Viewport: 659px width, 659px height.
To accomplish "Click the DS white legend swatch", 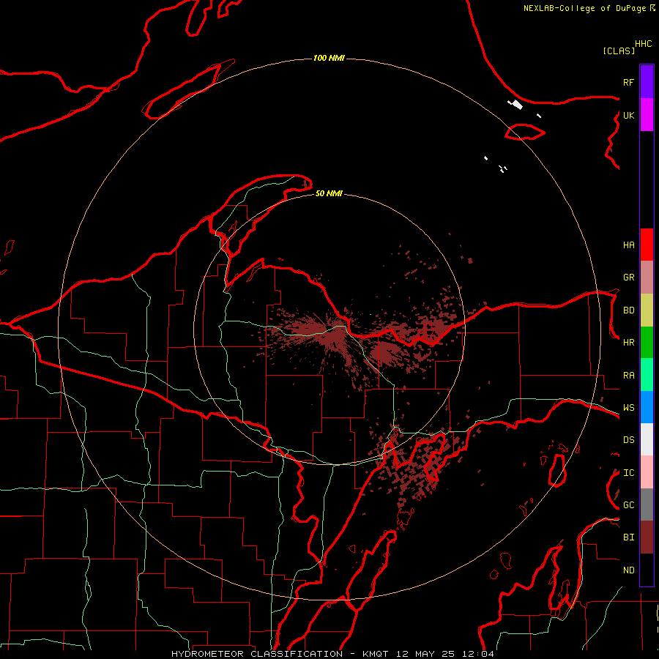I will (647, 439).
